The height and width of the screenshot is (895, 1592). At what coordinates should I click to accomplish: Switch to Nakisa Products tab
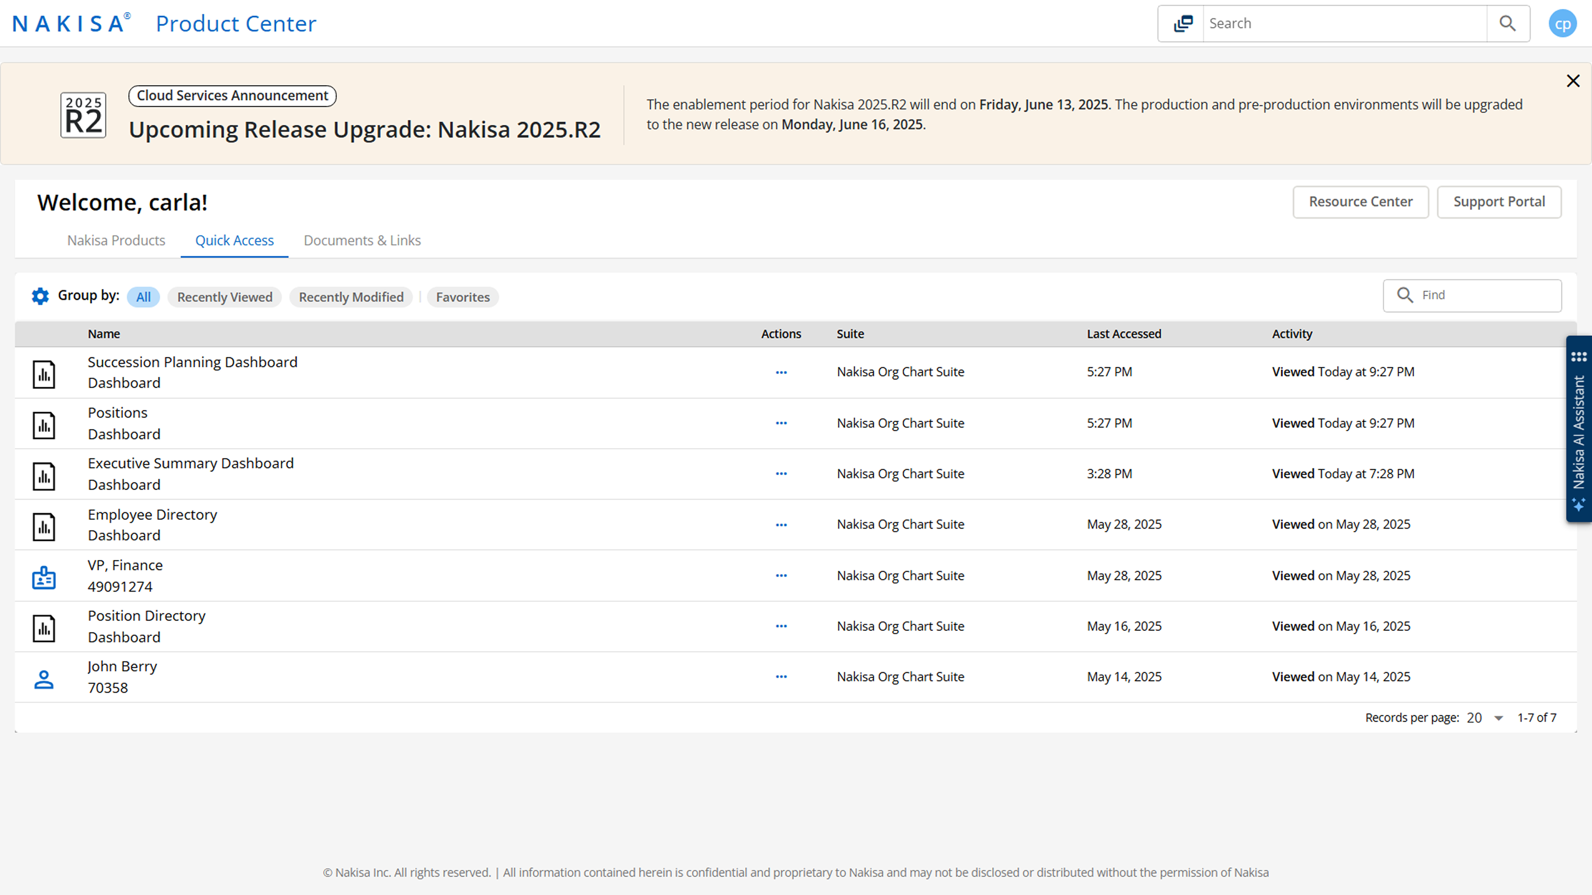click(x=116, y=240)
